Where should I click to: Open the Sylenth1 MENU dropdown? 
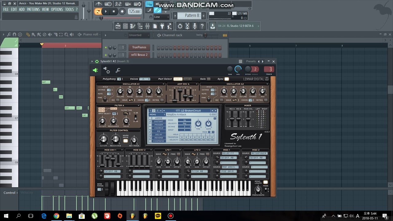pyautogui.click(x=157, y=114)
